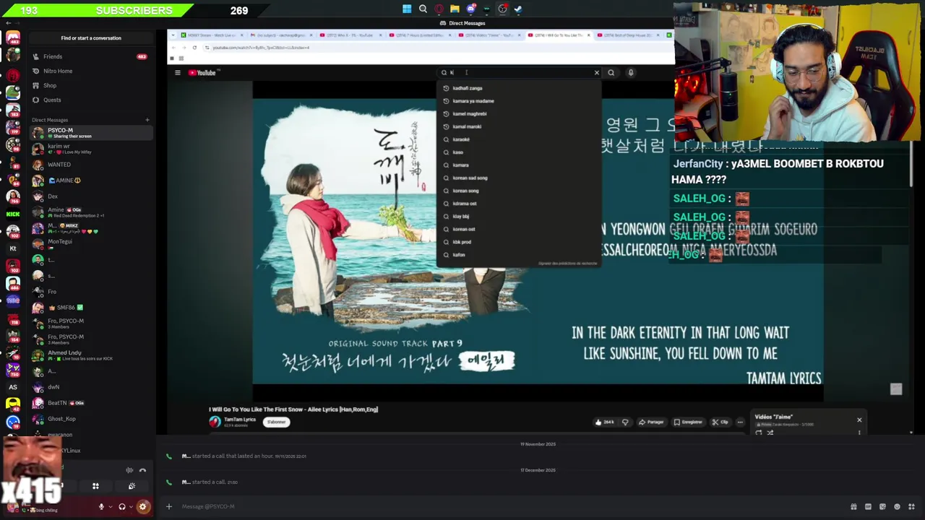Open the emoji picker
The width and height of the screenshot is (925, 520).
coord(897,506)
